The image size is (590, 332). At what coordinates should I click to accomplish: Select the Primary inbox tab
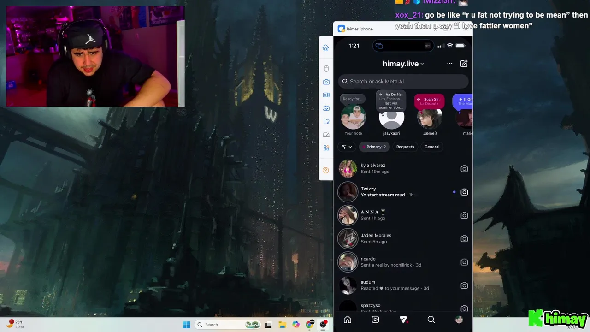click(x=375, y=147)
